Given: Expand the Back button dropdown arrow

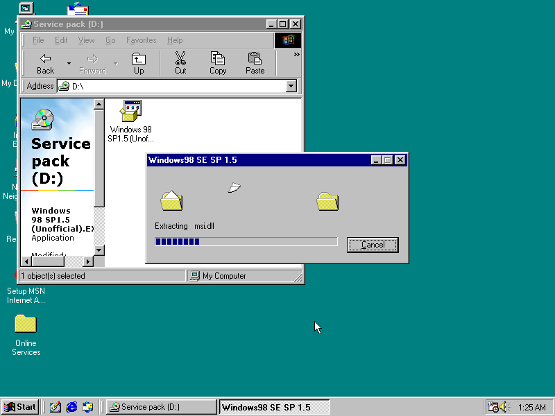Looking at the screenshot, I should [67, 62].
